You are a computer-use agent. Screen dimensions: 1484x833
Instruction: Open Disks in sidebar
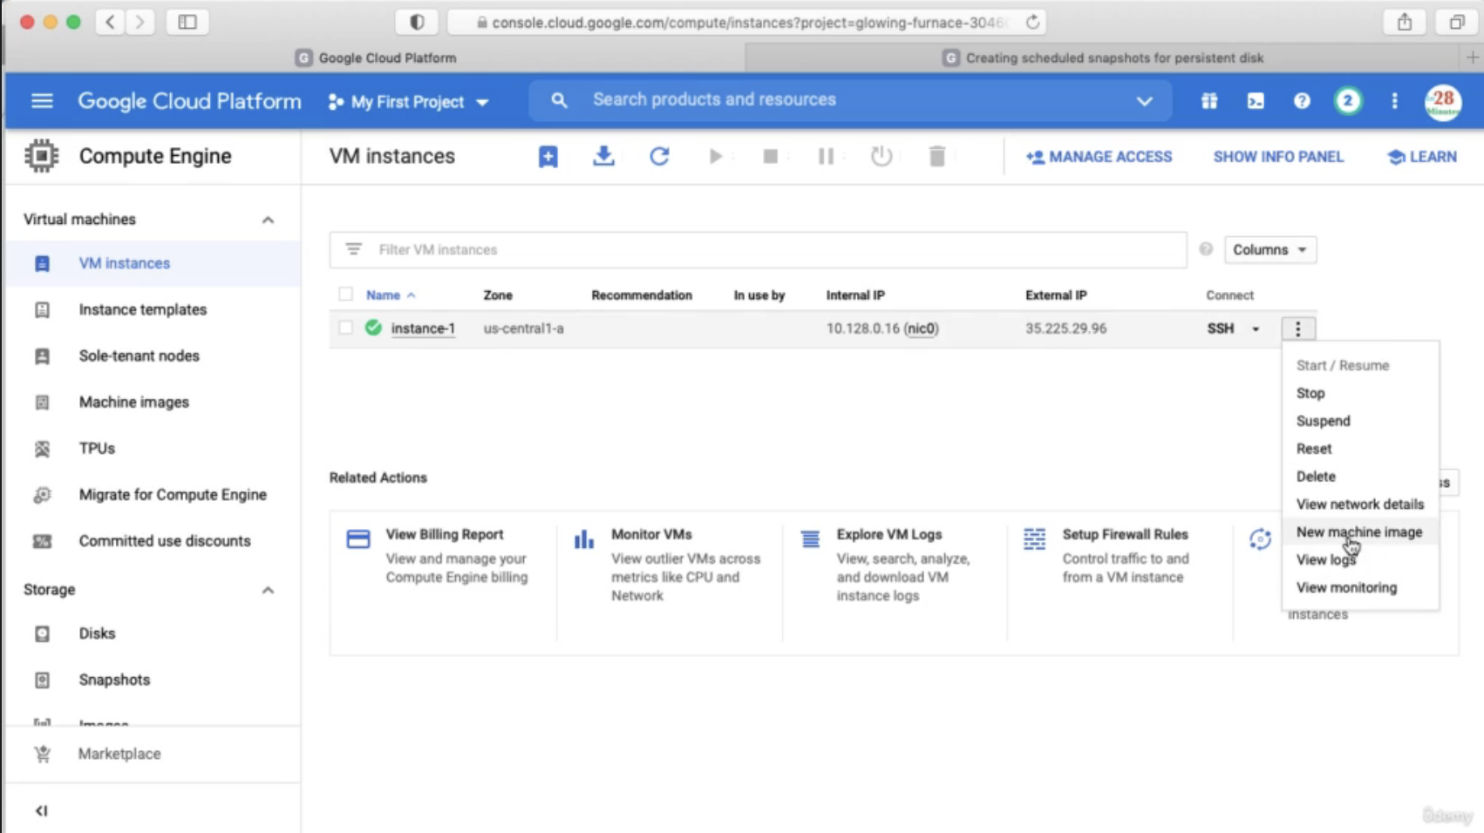tap(97, 633)
